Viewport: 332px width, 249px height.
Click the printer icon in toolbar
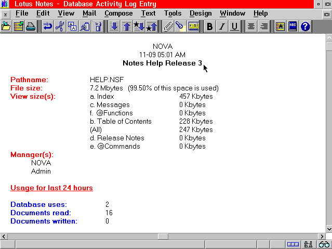click(31, 27)
